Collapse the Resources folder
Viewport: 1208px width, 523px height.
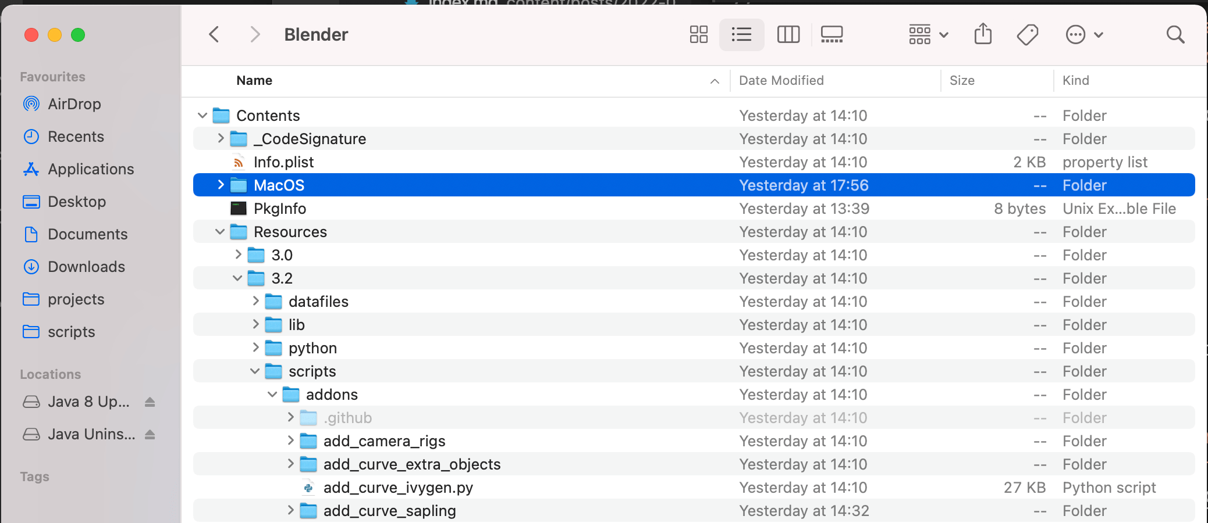coord(220,232)
